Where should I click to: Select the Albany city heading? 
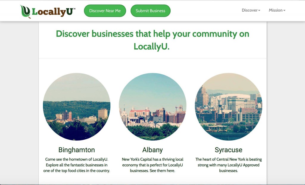(x=152, y=150)
